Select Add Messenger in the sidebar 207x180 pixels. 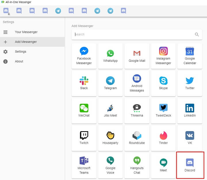point(32,42)
